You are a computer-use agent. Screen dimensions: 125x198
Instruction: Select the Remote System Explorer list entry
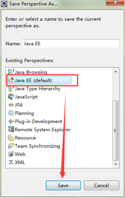[x=39, y=129]
